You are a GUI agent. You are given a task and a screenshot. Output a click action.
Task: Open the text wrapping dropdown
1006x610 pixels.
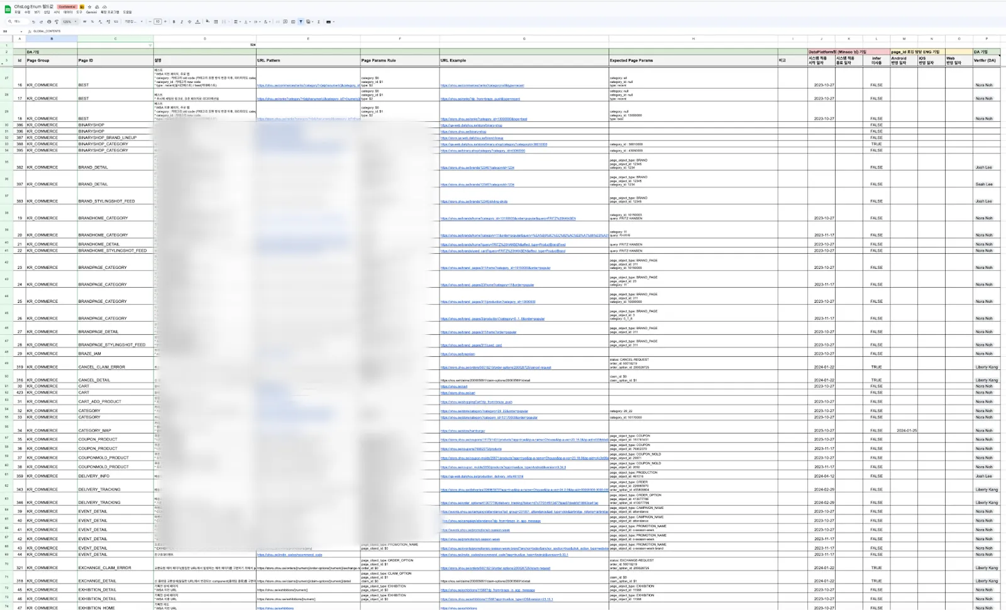tap(257, 21)
